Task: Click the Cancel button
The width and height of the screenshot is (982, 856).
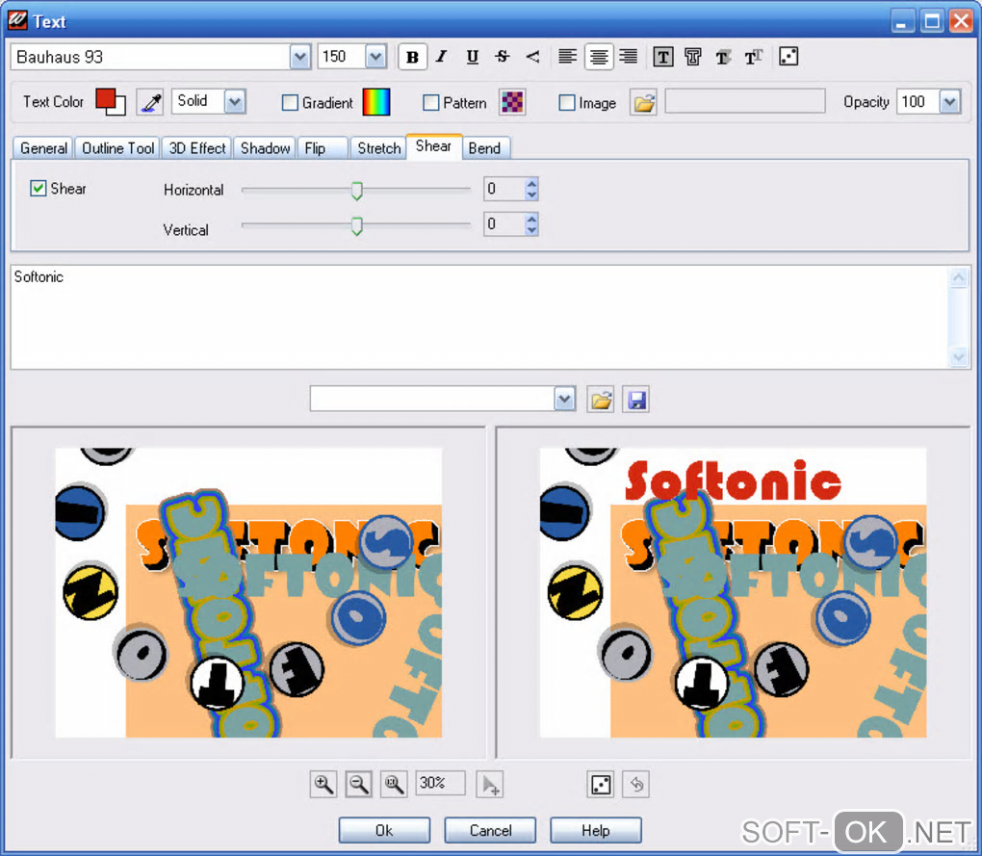Action: [490, 830]
